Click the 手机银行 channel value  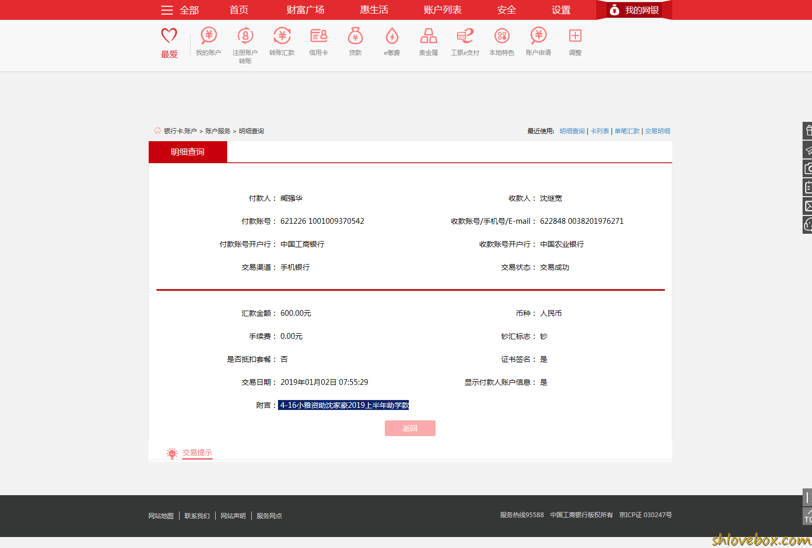(x=295, y=267)
